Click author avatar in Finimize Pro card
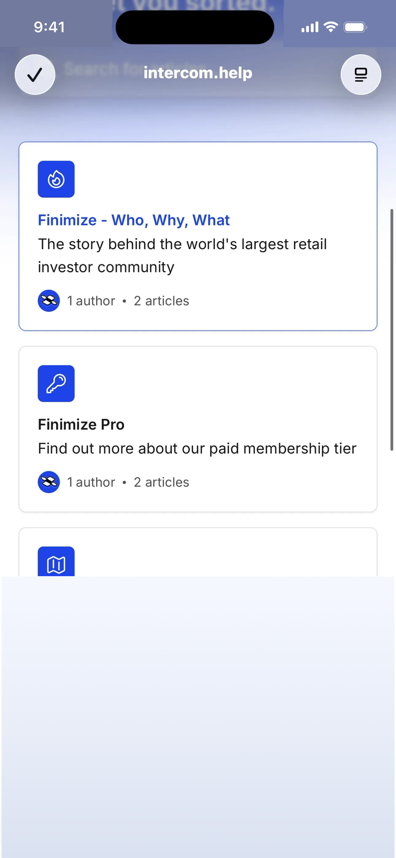 pos(49,482)
